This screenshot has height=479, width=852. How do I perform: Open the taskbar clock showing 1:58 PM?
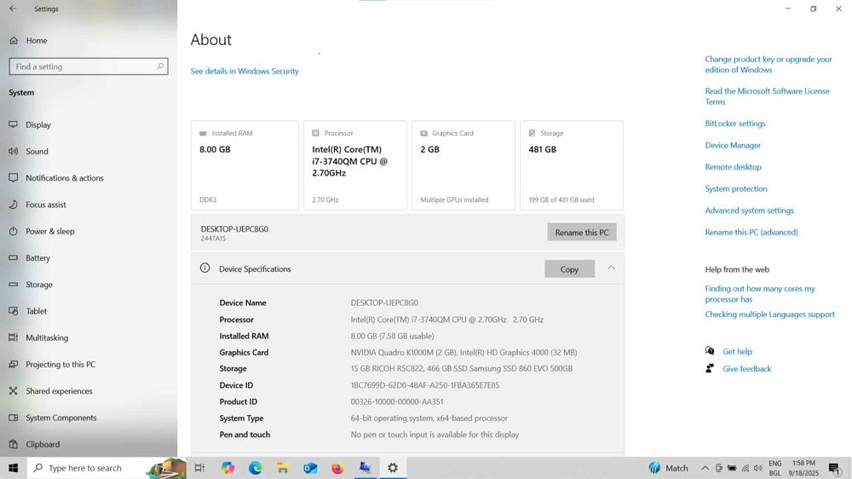point(803,468)
